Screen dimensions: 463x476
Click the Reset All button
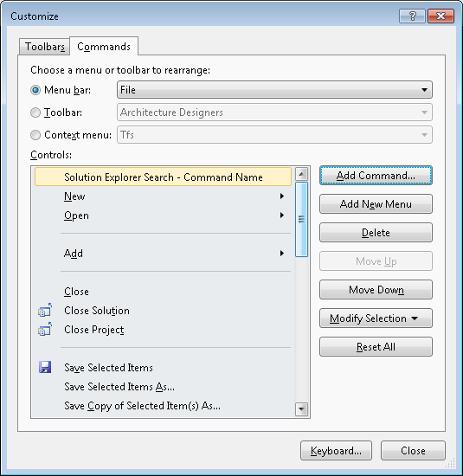pos(376,347)
